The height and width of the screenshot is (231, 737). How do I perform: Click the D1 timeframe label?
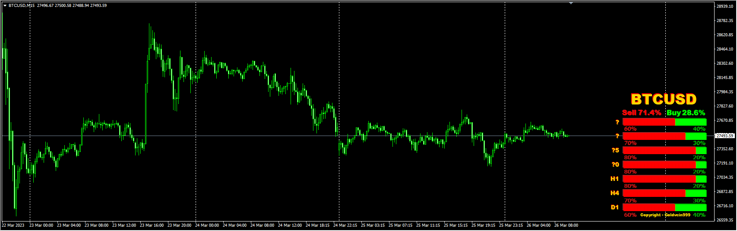[x=614, y=207]
